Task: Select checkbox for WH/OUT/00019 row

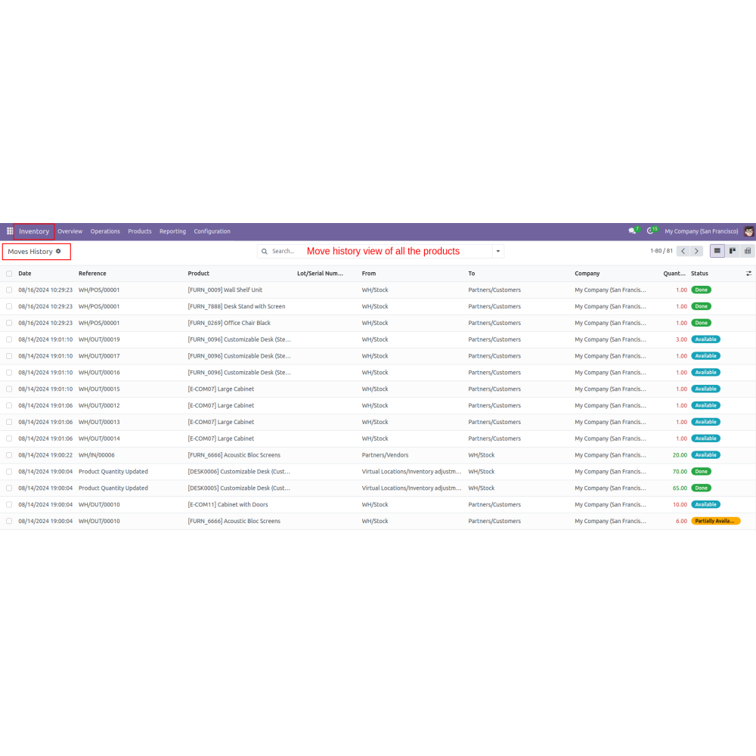Action: click(x=9, y=339)
